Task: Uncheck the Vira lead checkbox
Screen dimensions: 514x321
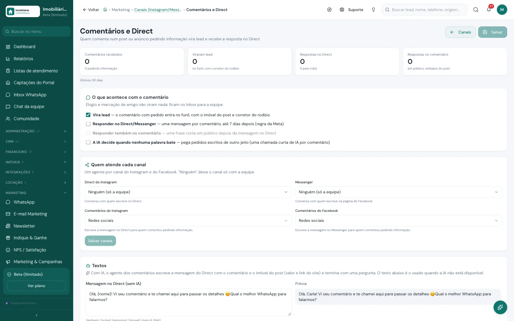Action: click(x=88, y=115)
